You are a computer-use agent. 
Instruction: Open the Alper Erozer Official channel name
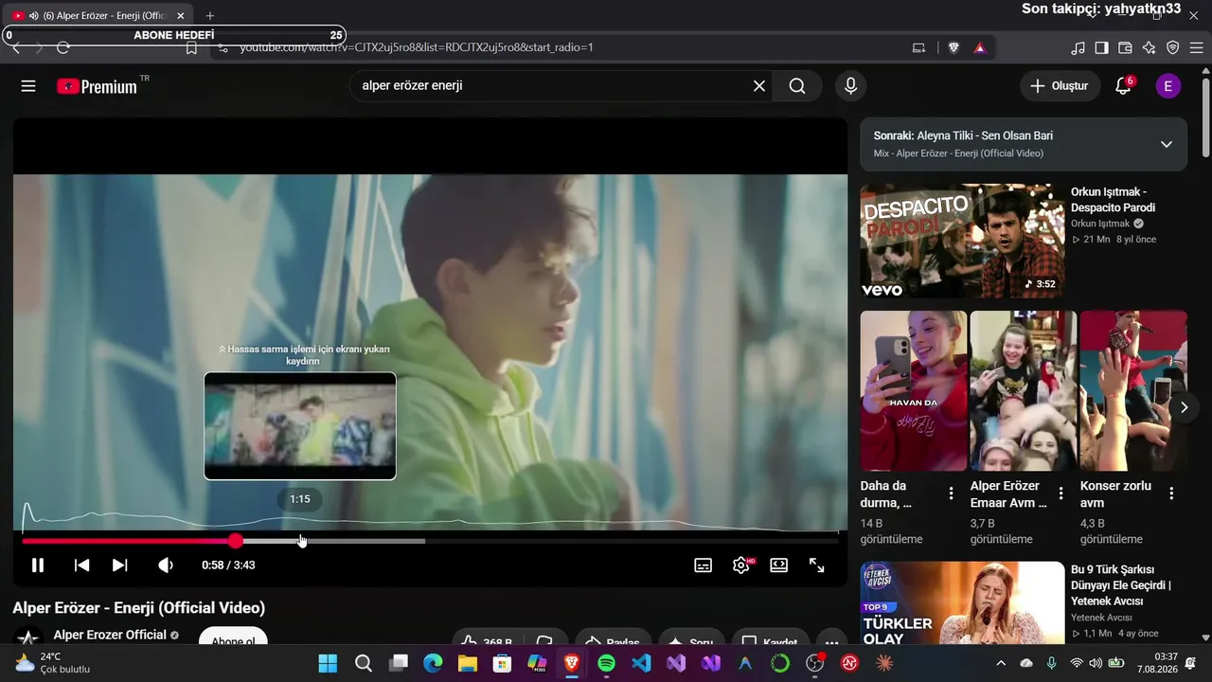[x=110, y=635]
